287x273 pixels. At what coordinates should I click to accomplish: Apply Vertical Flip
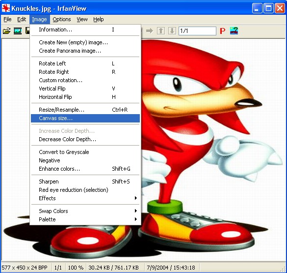85,89
